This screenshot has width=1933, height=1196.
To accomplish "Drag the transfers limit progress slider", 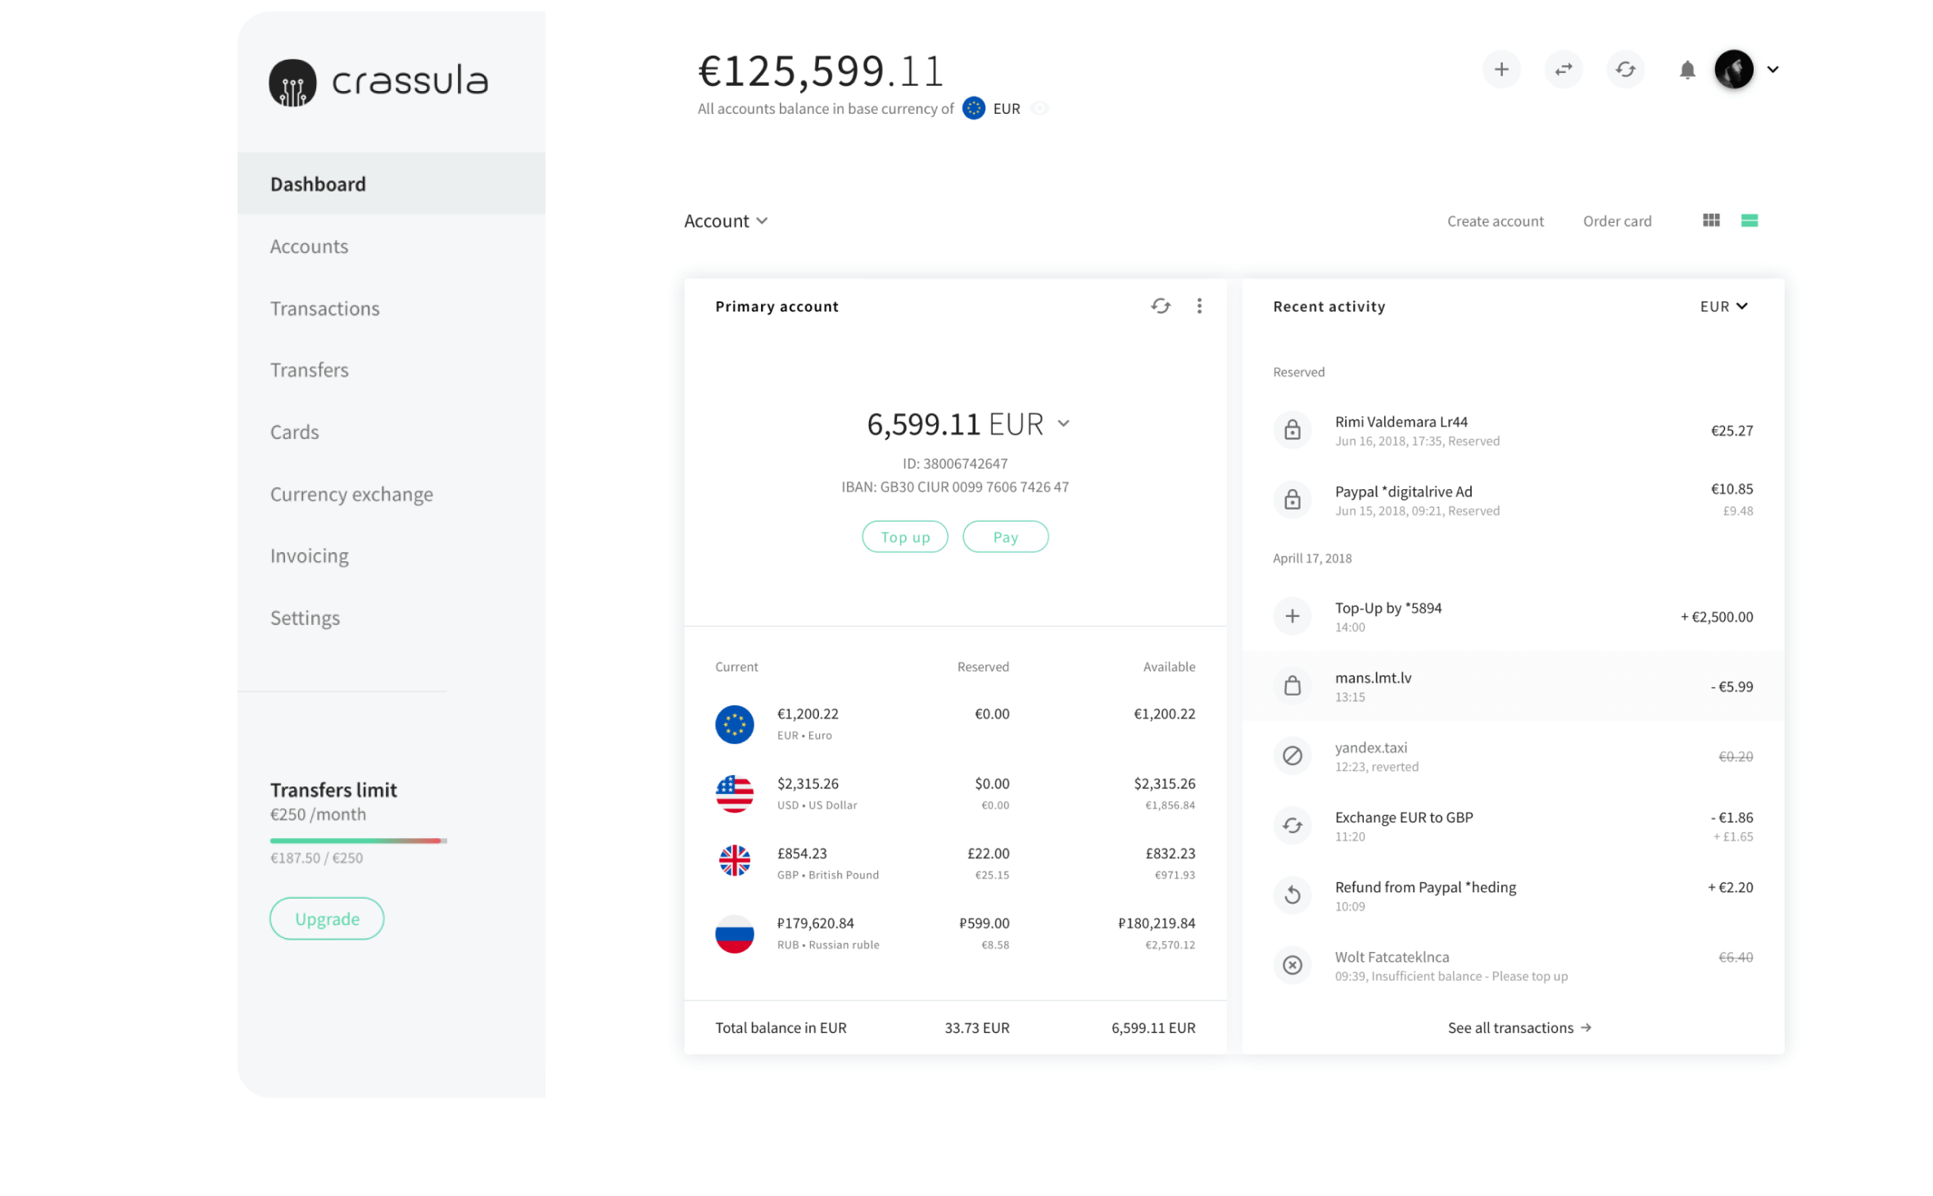I will (441, 841).
